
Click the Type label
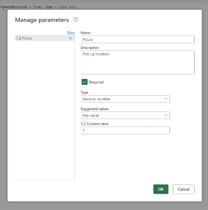[84, 92]
